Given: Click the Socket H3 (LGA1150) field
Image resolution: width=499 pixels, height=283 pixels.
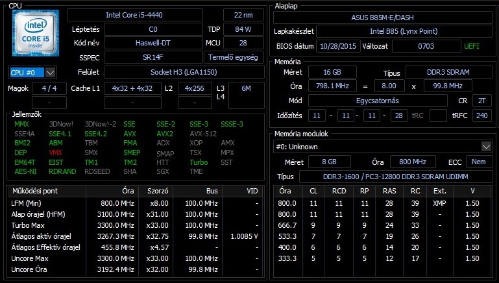Looking at the screenshot, I should tap(184, 72).
